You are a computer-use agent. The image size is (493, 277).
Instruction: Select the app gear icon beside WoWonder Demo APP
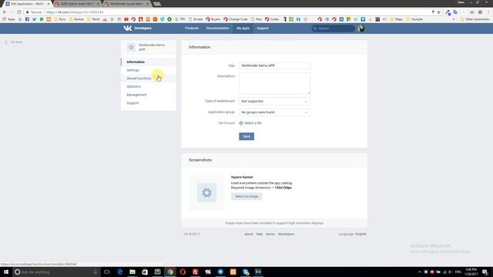[131, 47]
